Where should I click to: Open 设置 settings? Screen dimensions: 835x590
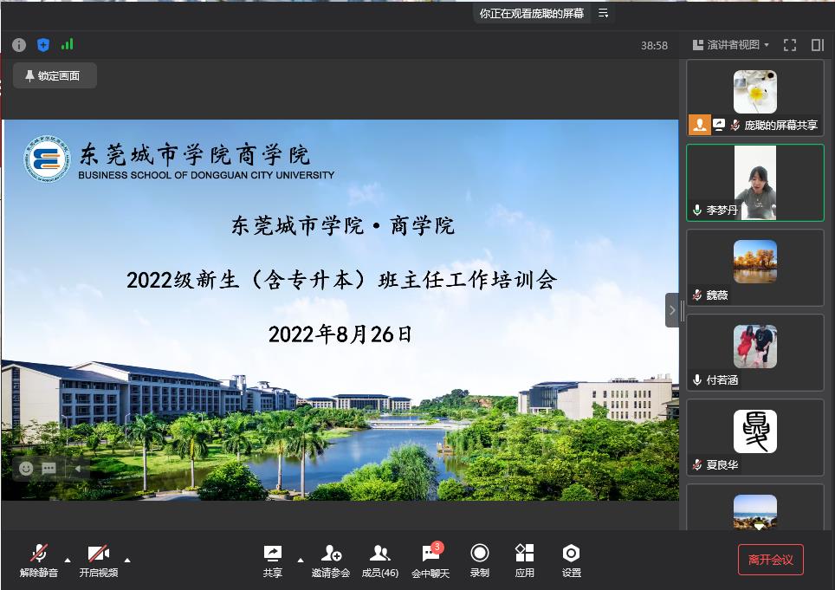[x=571, y=561]
